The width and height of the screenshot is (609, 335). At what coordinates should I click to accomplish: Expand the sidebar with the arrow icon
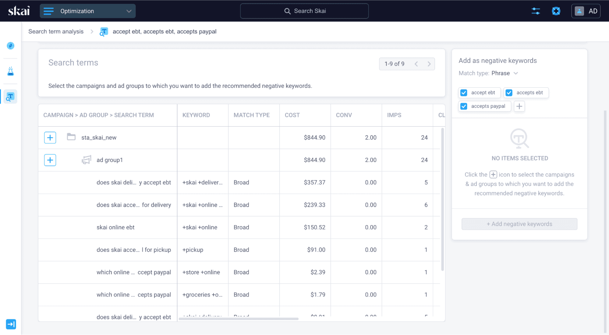(x=11, y=324)
